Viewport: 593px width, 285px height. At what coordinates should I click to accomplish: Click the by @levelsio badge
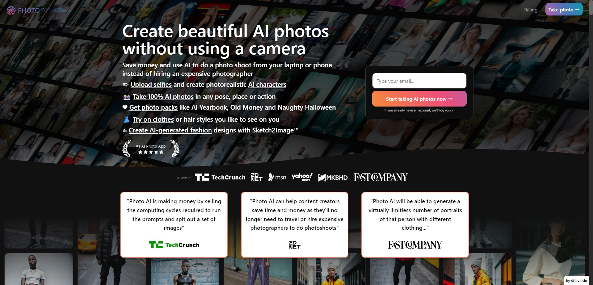576,280
